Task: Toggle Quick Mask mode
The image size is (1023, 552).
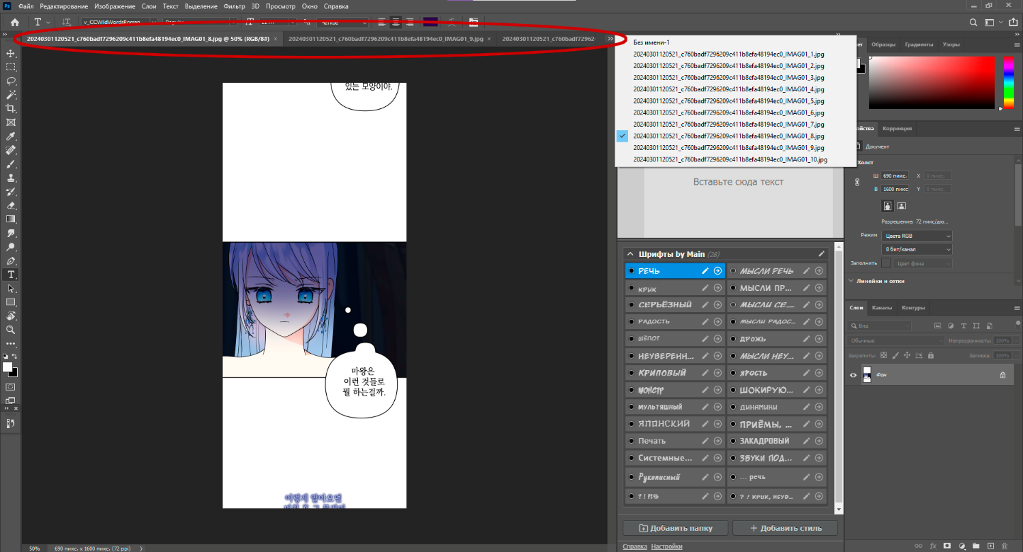Action: pos(11,386)
